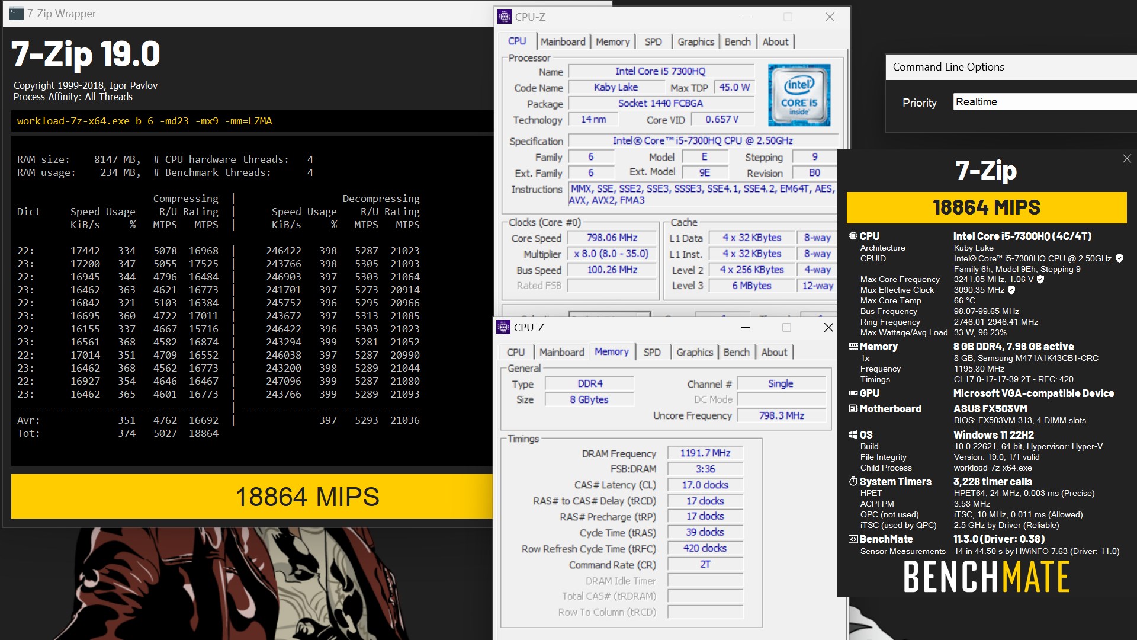Viewport: 1137px width, 640px height.
Task: Click the Memory section icon in BenchMate panel
Action: (x=853, y=346)
